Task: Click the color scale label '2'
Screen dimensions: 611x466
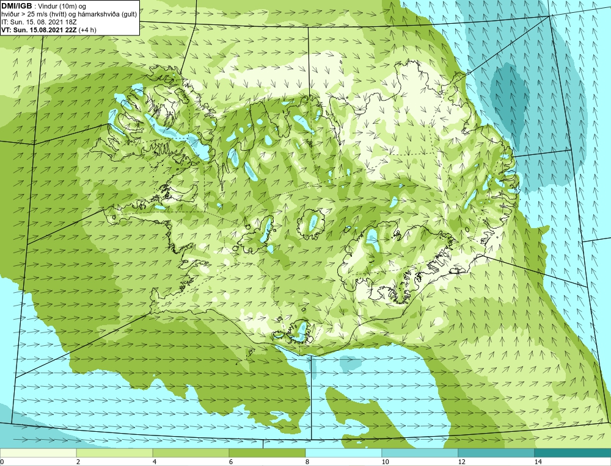Action: 78,462
